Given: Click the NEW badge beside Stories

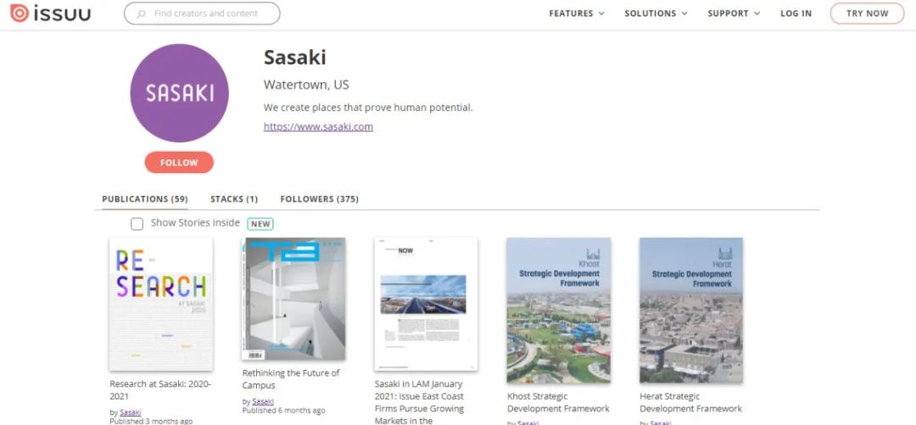Looking at the screenshot, I should tap(260, 223).
